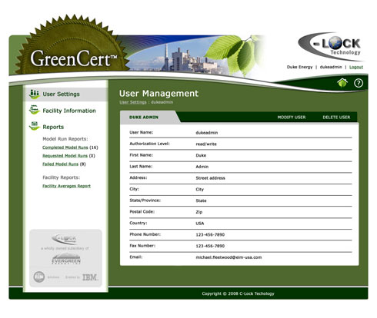Click the email address michael.fleetwood@eim-usa.com
The height and width of the screenshot is (318, 377).
coord(229,257)
